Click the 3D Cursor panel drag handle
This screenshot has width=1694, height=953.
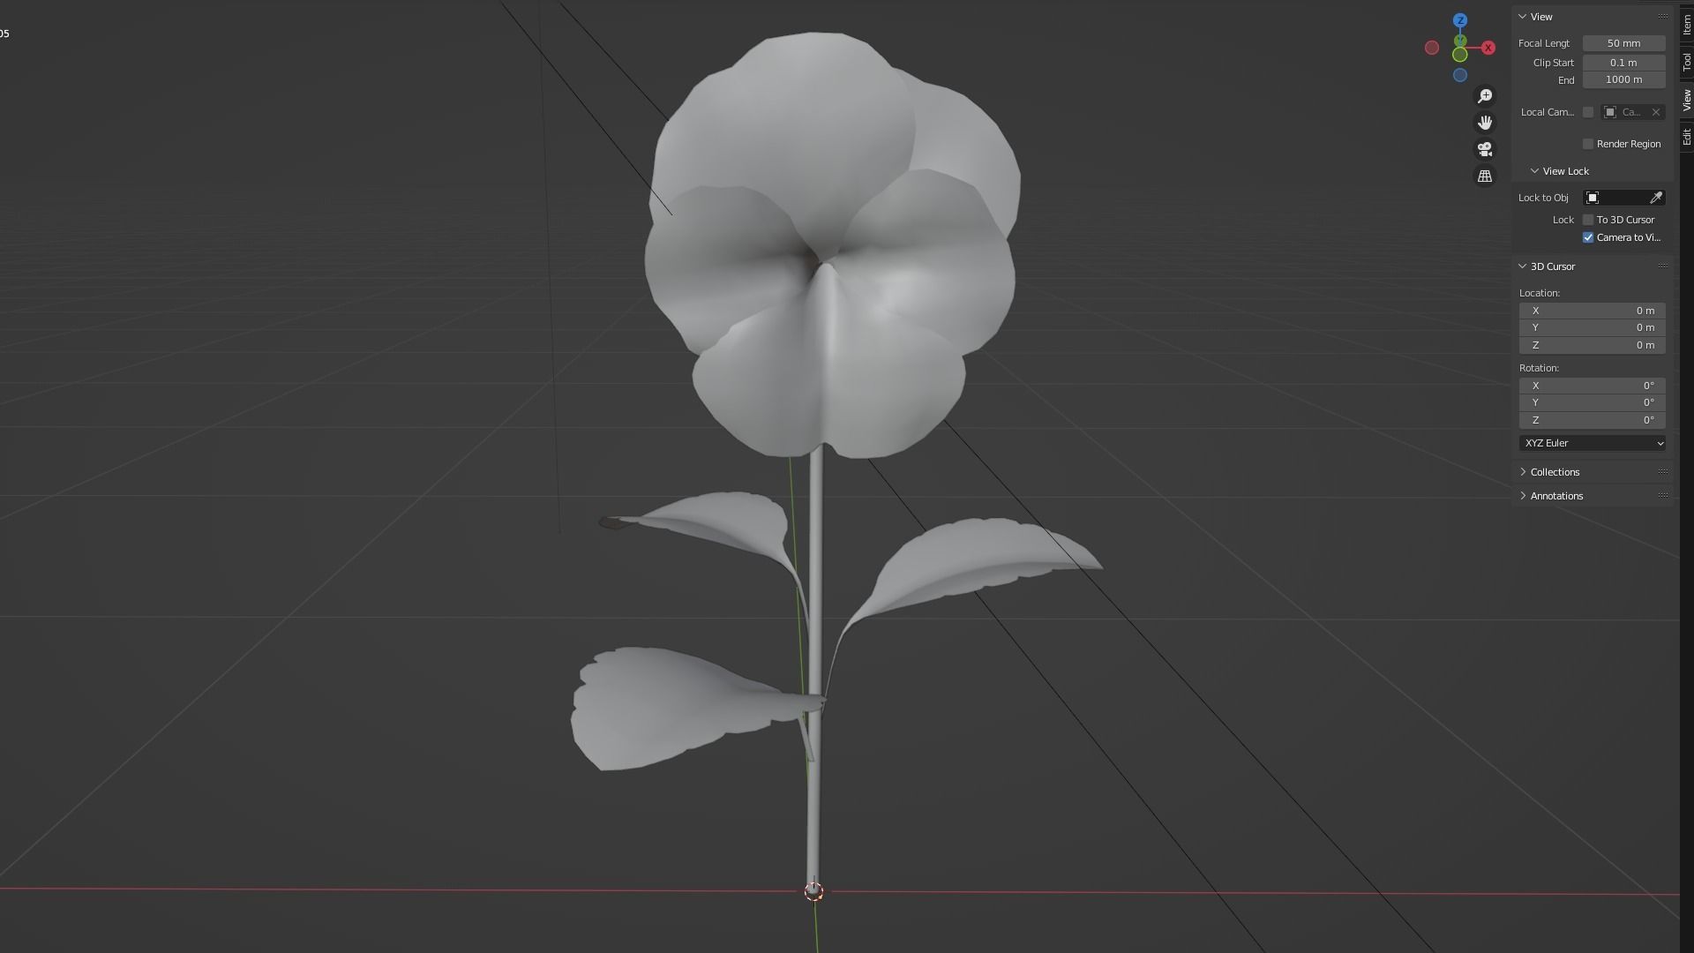[x=1663, y=266]
